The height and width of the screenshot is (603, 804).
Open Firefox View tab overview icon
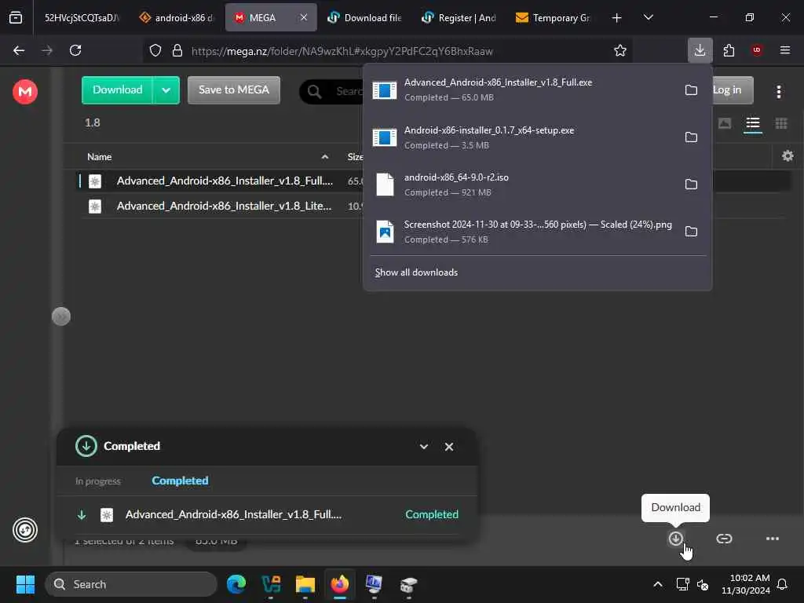pyautogui.click(x=16, y=18)
